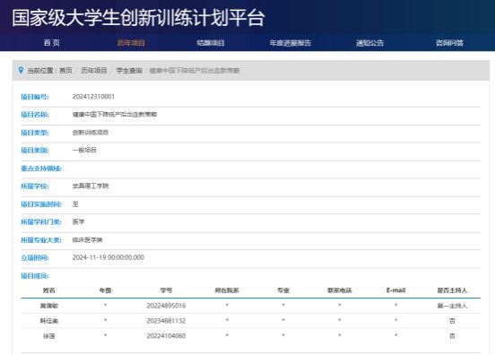
Task: Click the 重点支持领域 field label
Action: point(41,169)
